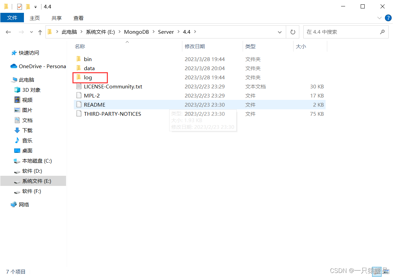Viewport: 393px width, 277px height.
Task: Click the 30 KB size value
Action: 317,87
